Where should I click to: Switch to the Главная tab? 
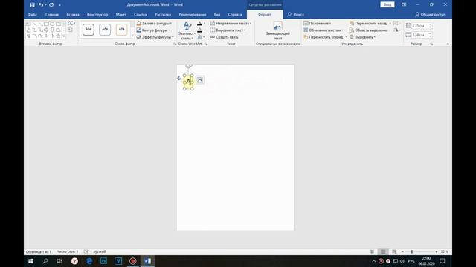52,15
